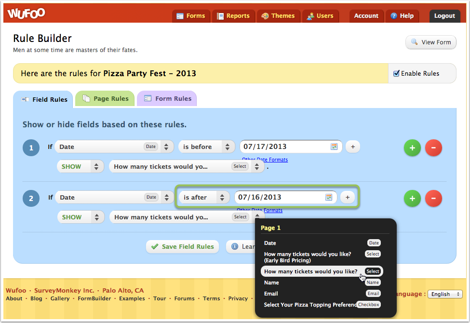Open the Privacy footer link

tap(238, 298)
